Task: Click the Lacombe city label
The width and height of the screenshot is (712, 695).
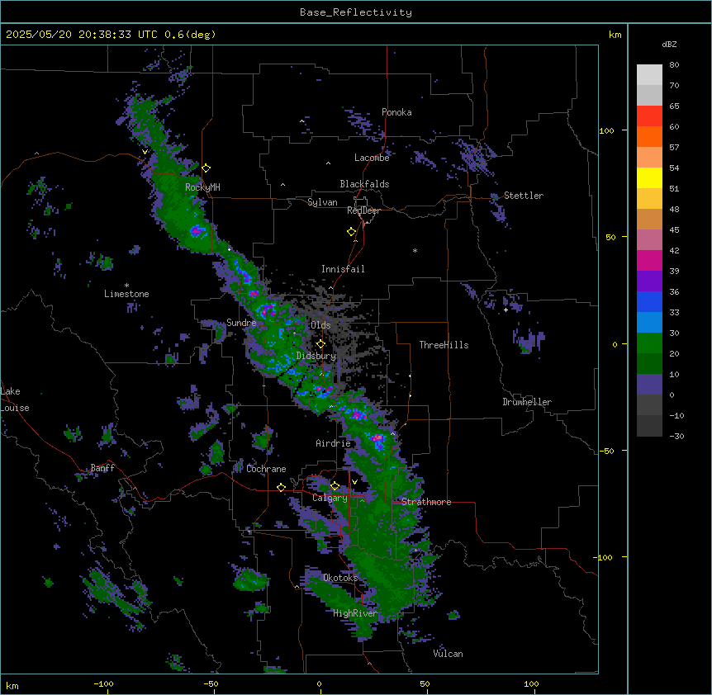Action: click(x=372, y=158)
